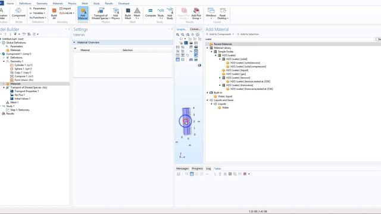This screenshot has height=214, width=381.
Task: Open the LiveLink dropdown
Action: (x=67, y=13)
